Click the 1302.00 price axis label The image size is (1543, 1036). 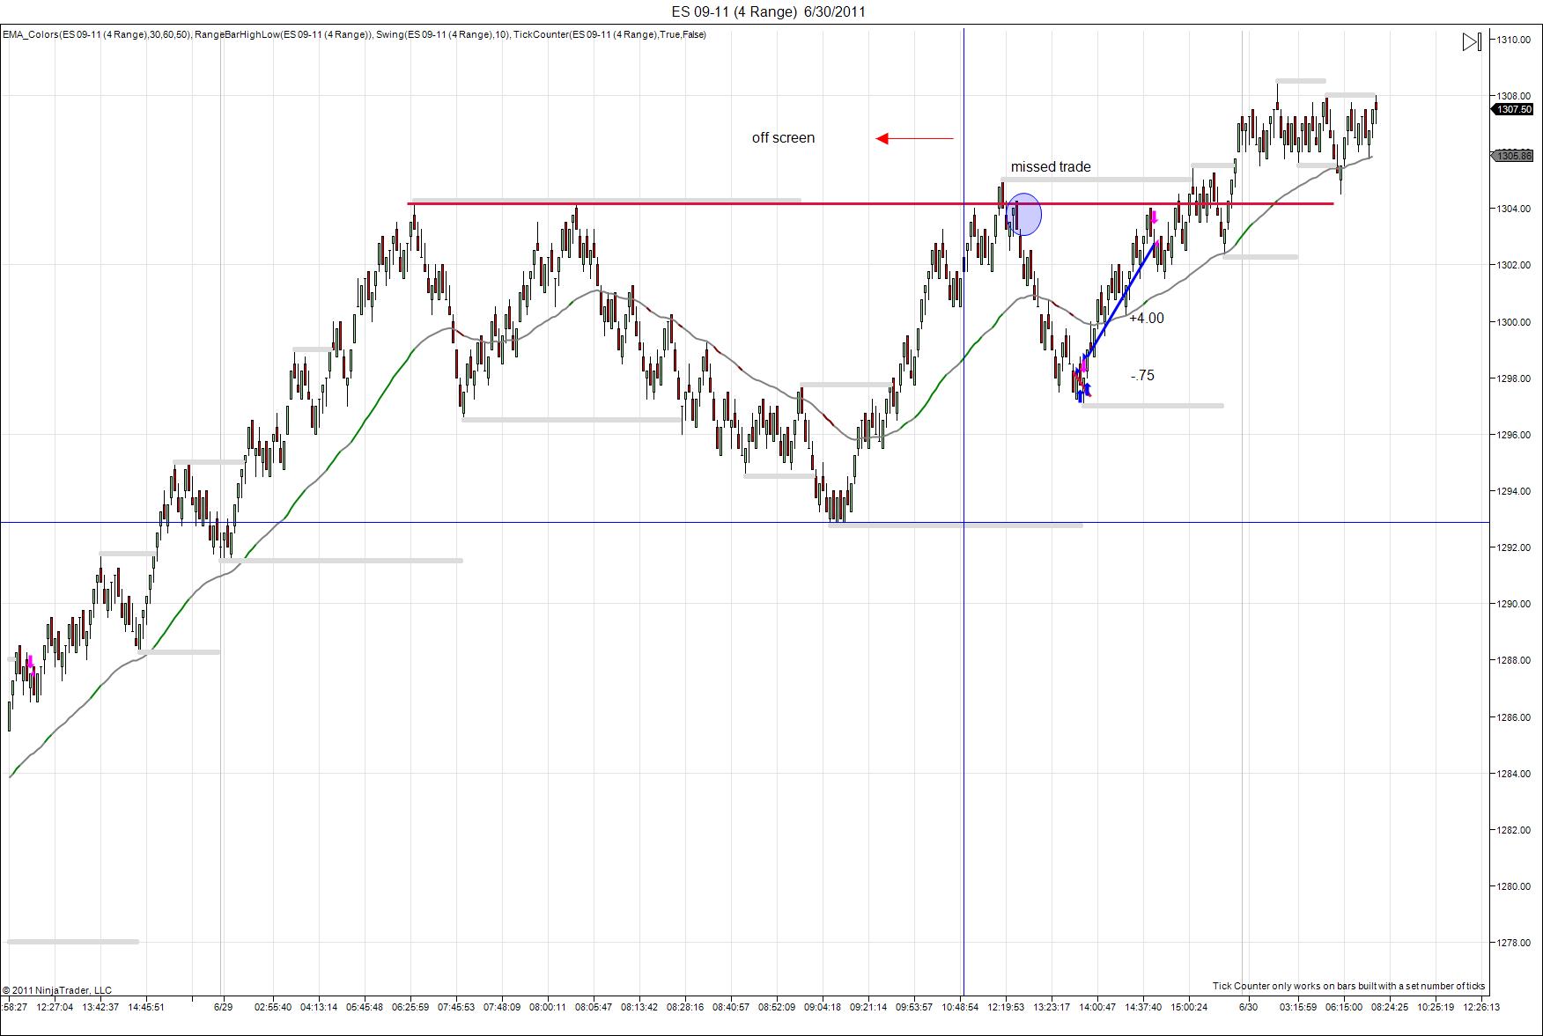point(1513,265)
